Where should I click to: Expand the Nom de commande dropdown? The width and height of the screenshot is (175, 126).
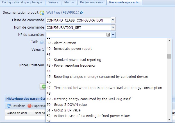click(x=113, y=27)
